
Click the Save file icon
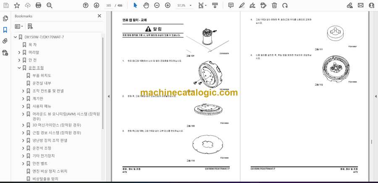tap(6, 5)
